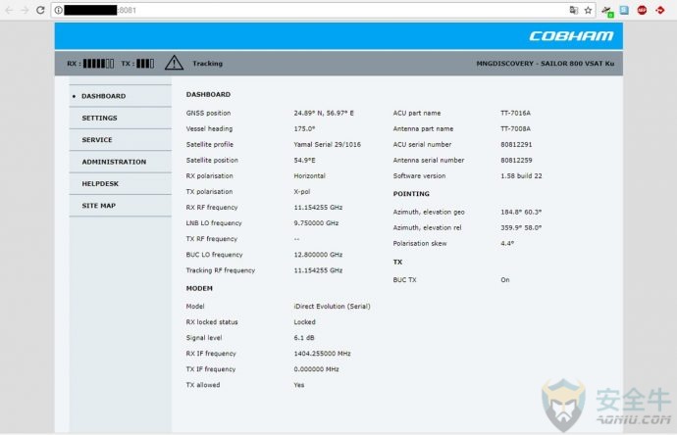677x435 pixels.
Task: Click the Antenna serial number value 80812259
Action: [x=516, y=160]
